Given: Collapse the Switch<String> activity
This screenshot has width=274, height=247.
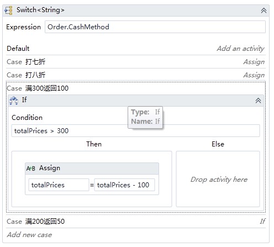Looking at the screenshot, I should [264, 10].
